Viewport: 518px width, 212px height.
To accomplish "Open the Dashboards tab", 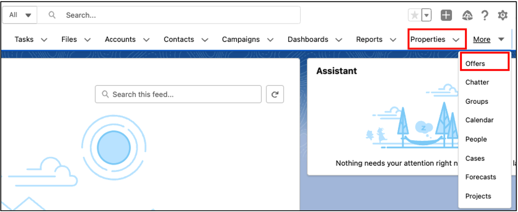I will coord(308,40).
